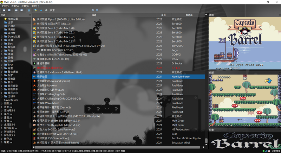
Task: Expand the 年份 folder
Action: [x=2, y=51]
